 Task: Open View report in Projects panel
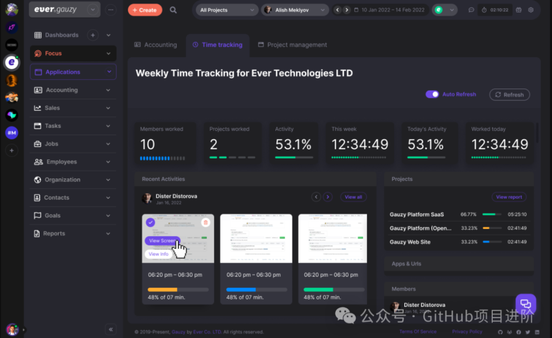[509, 197]
